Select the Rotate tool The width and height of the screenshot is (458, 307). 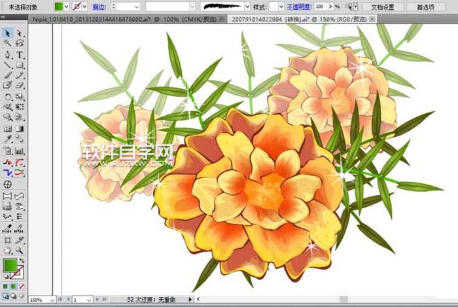click(x=8, y=97)
